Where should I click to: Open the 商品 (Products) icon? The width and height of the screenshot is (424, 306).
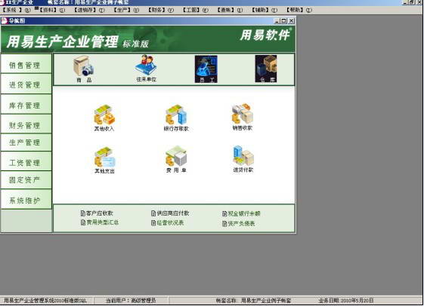84,69
